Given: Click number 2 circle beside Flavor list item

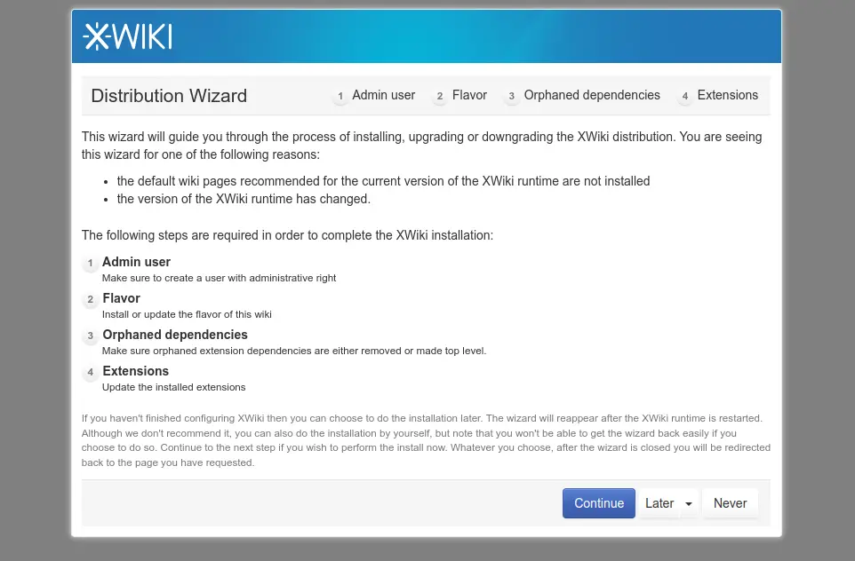Looking at the screenshot, I should point(90,299).
